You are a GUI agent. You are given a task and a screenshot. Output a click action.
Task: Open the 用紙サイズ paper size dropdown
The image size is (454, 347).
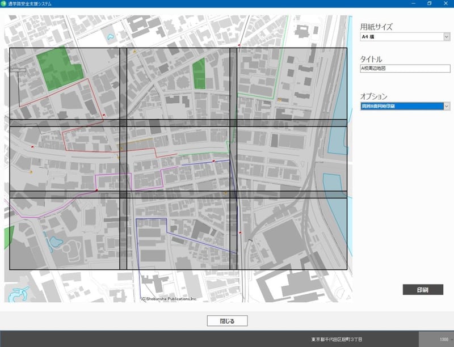tap(446, 37)
